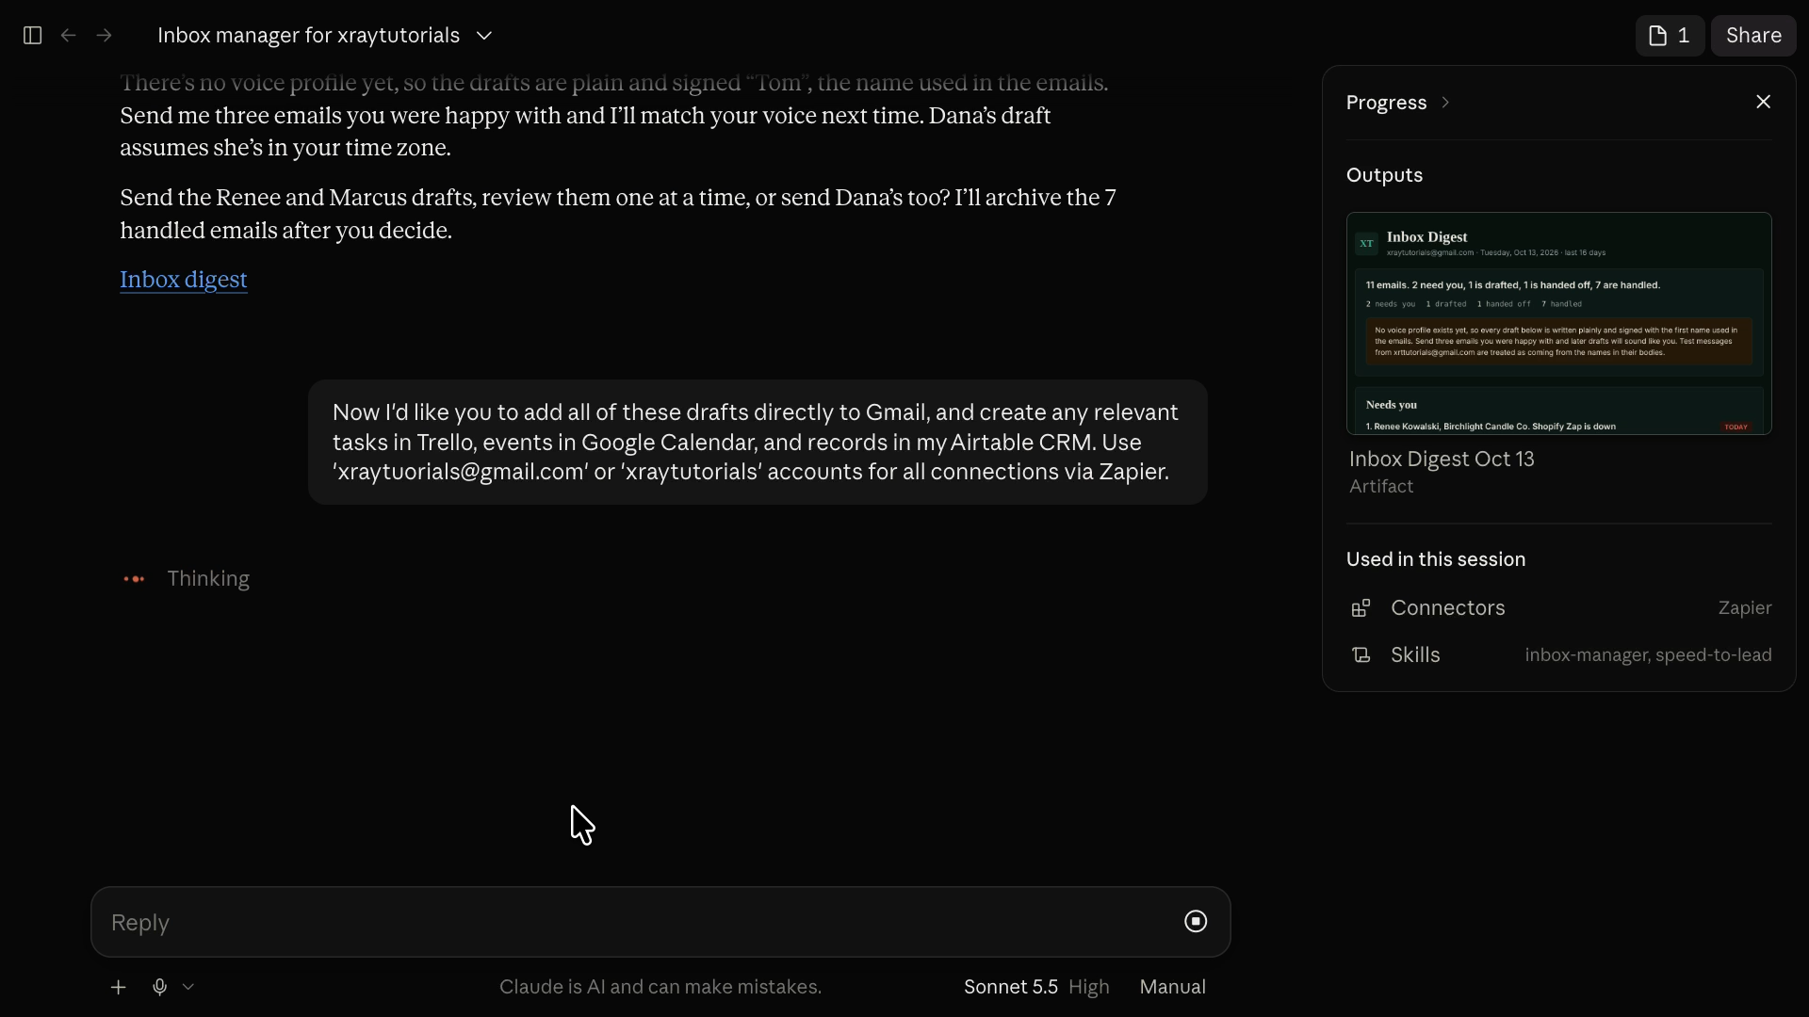Open the chat title dropdown chevron
1809x1017 pixels.
[x=484, y=36]
